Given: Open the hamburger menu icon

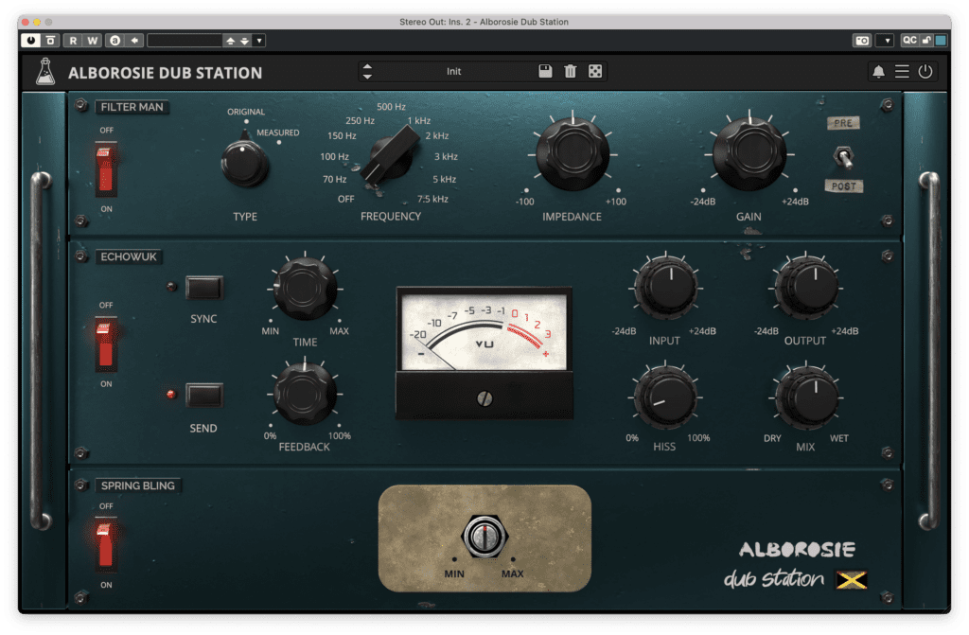Looking at the screenshot, I should pos(902,72).
